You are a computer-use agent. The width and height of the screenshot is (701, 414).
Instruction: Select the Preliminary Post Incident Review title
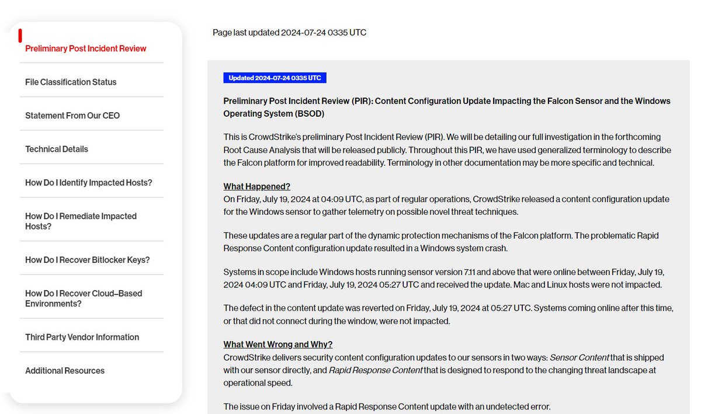click(x=446, y=107)
